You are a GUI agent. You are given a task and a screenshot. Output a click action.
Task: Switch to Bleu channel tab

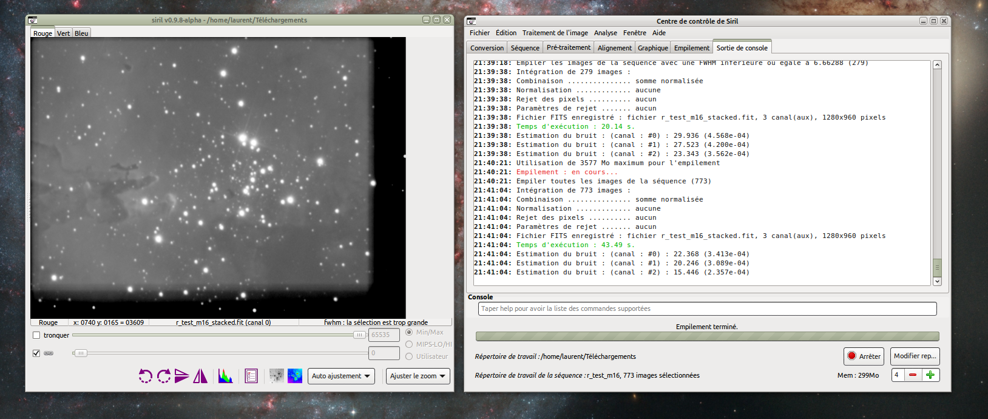81,33
